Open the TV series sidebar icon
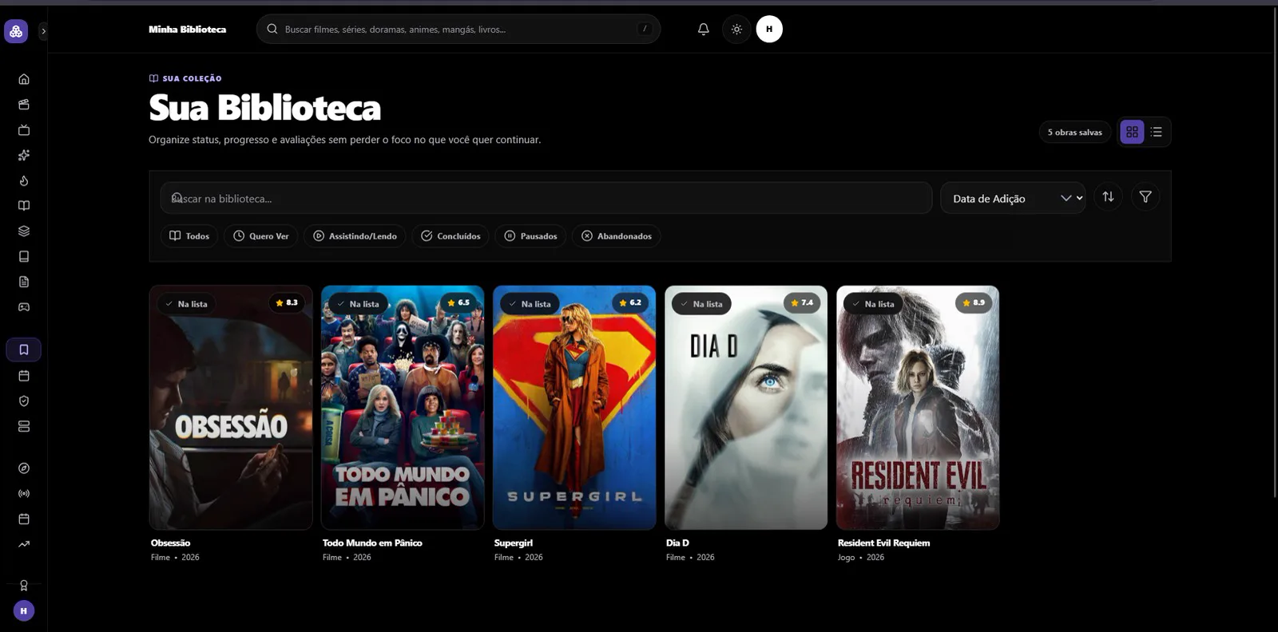Screen dimensions: 1278x632 [x=24, y=130]
